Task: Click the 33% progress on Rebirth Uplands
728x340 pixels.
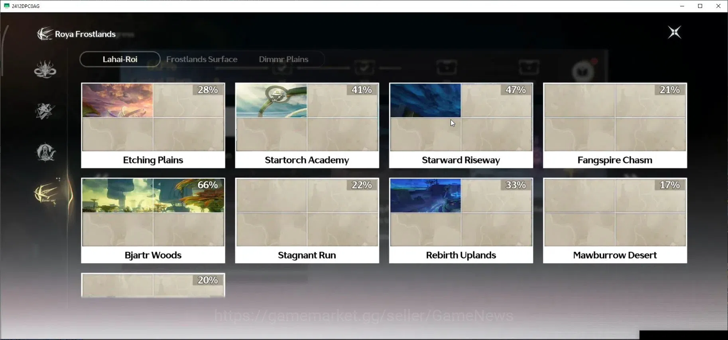Action: pos(516,185)
